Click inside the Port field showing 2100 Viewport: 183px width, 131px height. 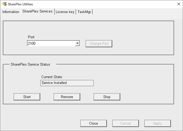51,44
